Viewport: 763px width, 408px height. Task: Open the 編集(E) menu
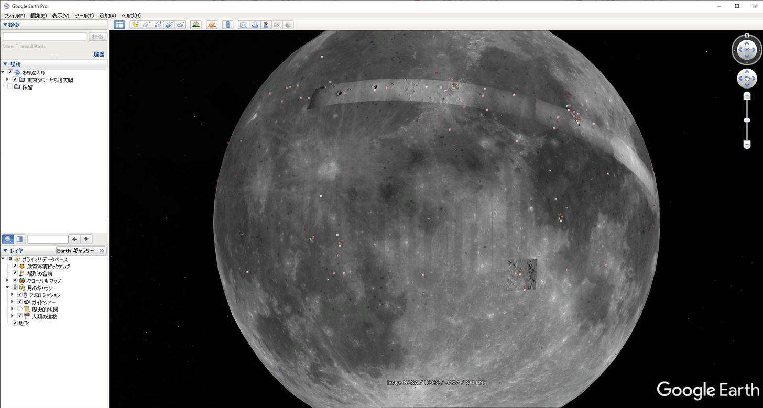tap(38, 16)
